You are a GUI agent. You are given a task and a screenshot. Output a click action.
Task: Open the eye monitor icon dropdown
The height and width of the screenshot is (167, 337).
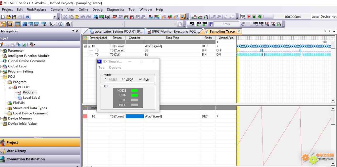point(47,24)
